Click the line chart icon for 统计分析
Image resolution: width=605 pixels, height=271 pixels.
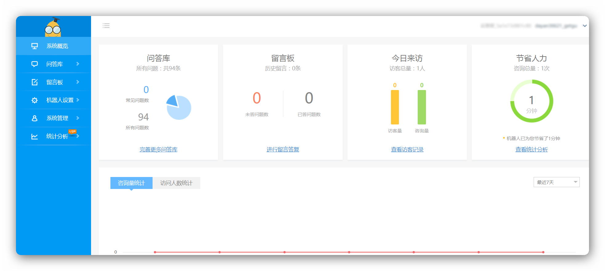point(34,136)
